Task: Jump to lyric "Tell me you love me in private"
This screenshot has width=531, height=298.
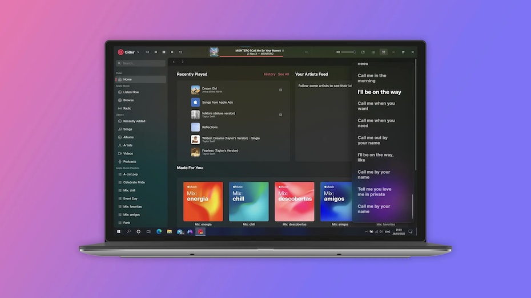Action: click(374, 192)
